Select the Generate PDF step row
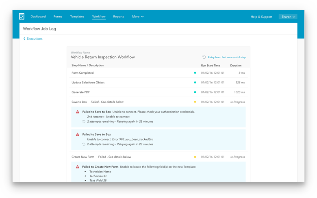This screenshot has height=198, width=317. pos(158,92)
